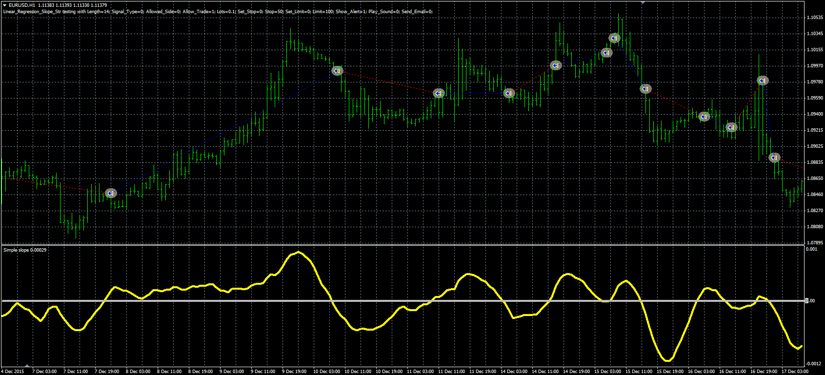Screen dimensions: 825x375
Task: Click the 1.08080 price label
Action: 814,227
